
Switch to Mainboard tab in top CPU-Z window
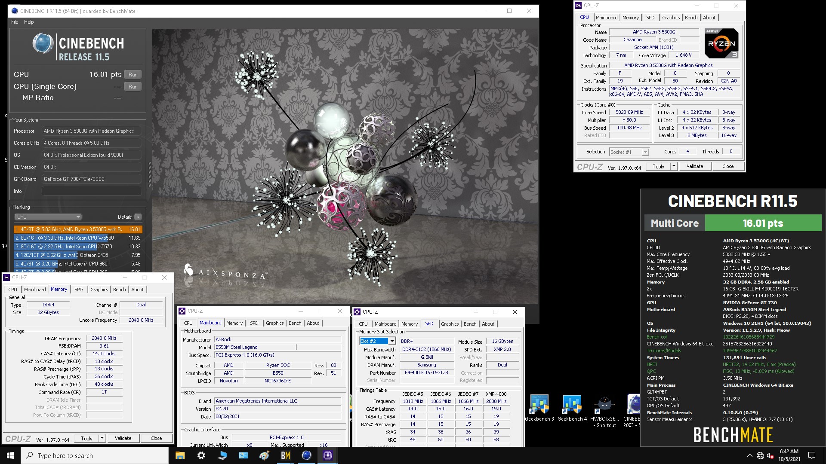[x=607, y=18]
